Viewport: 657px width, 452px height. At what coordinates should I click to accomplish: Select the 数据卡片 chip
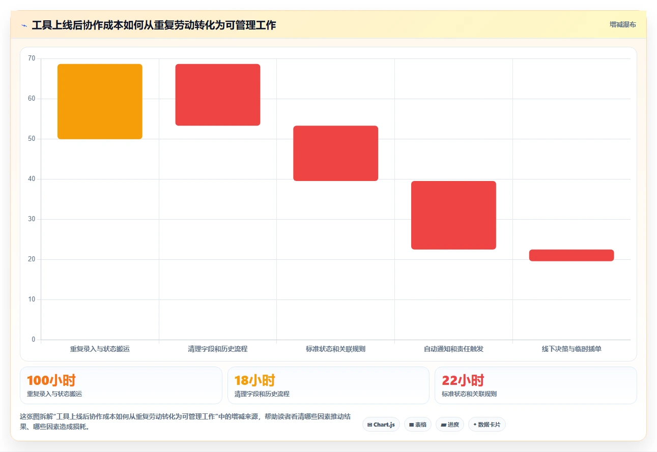487,425
